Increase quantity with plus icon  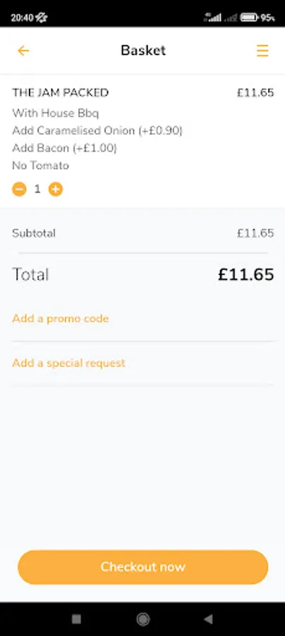(x=56, y=189)
